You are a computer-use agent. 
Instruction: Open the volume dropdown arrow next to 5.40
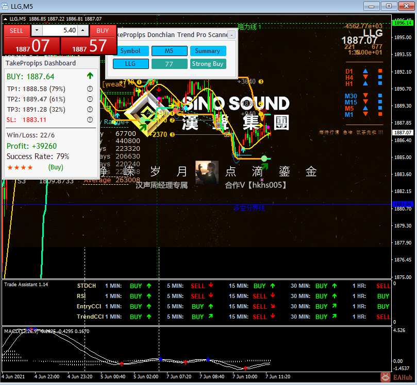click(37, 30)
